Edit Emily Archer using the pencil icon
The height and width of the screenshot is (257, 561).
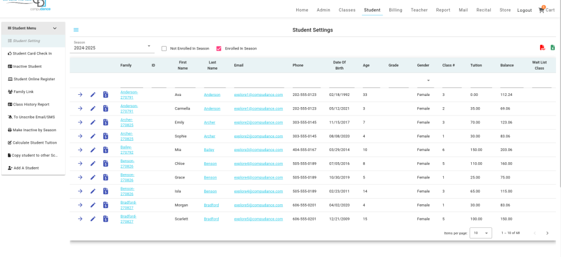point(93,122)
